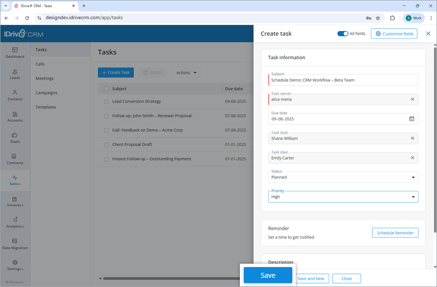This screenshot has width=437, height=287.
Task: Navigate to Accounts via the sidebar icon
Action: click(x=15, y=117)
